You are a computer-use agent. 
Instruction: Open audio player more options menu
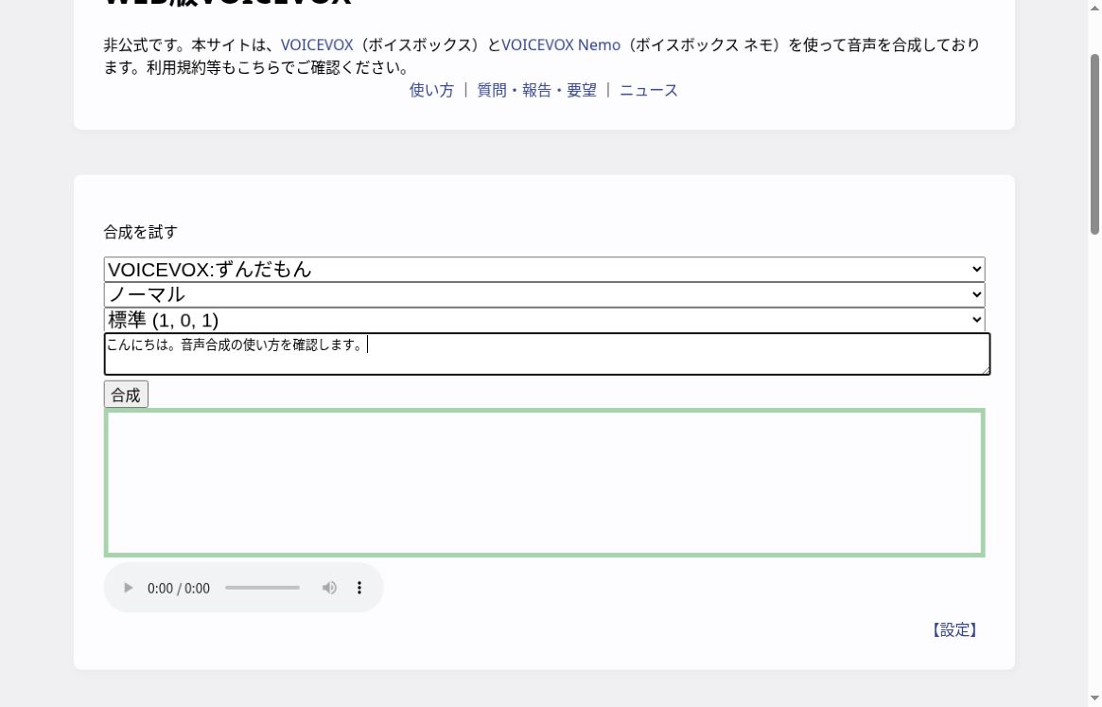pyautogui.click(x=359, y=588)
